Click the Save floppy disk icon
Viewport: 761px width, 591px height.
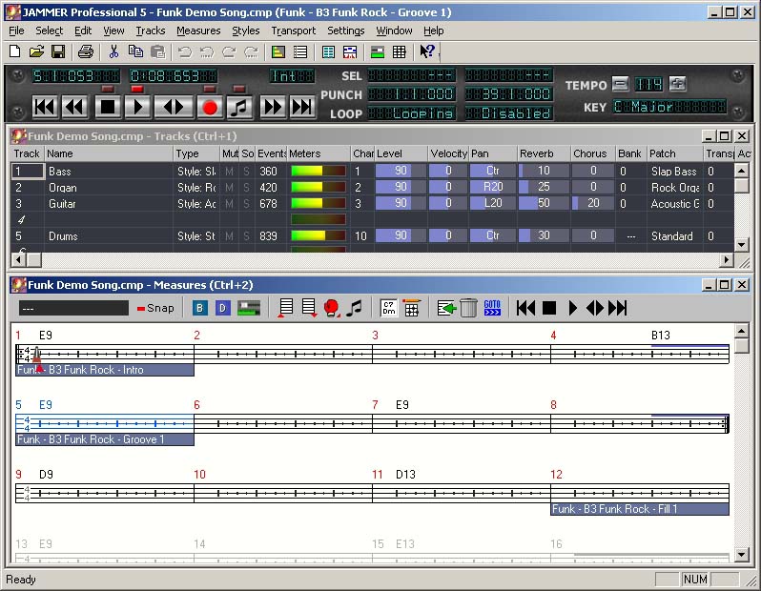pyautogui.click(x=58, y=51)
